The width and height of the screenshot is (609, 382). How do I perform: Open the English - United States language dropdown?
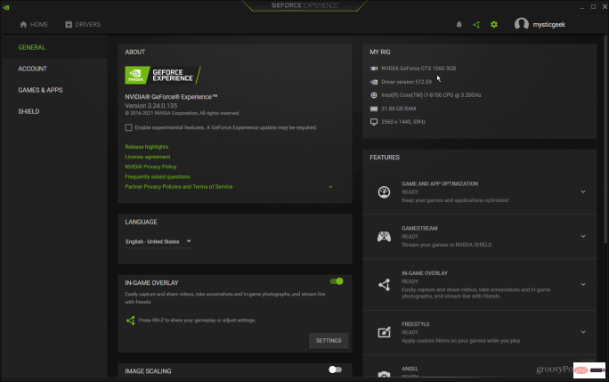pyautogui.click(x=158, y=241)
